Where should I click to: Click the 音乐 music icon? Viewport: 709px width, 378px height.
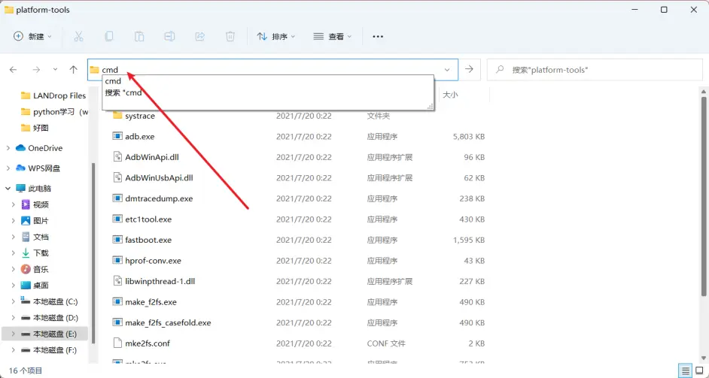(26, 269)
